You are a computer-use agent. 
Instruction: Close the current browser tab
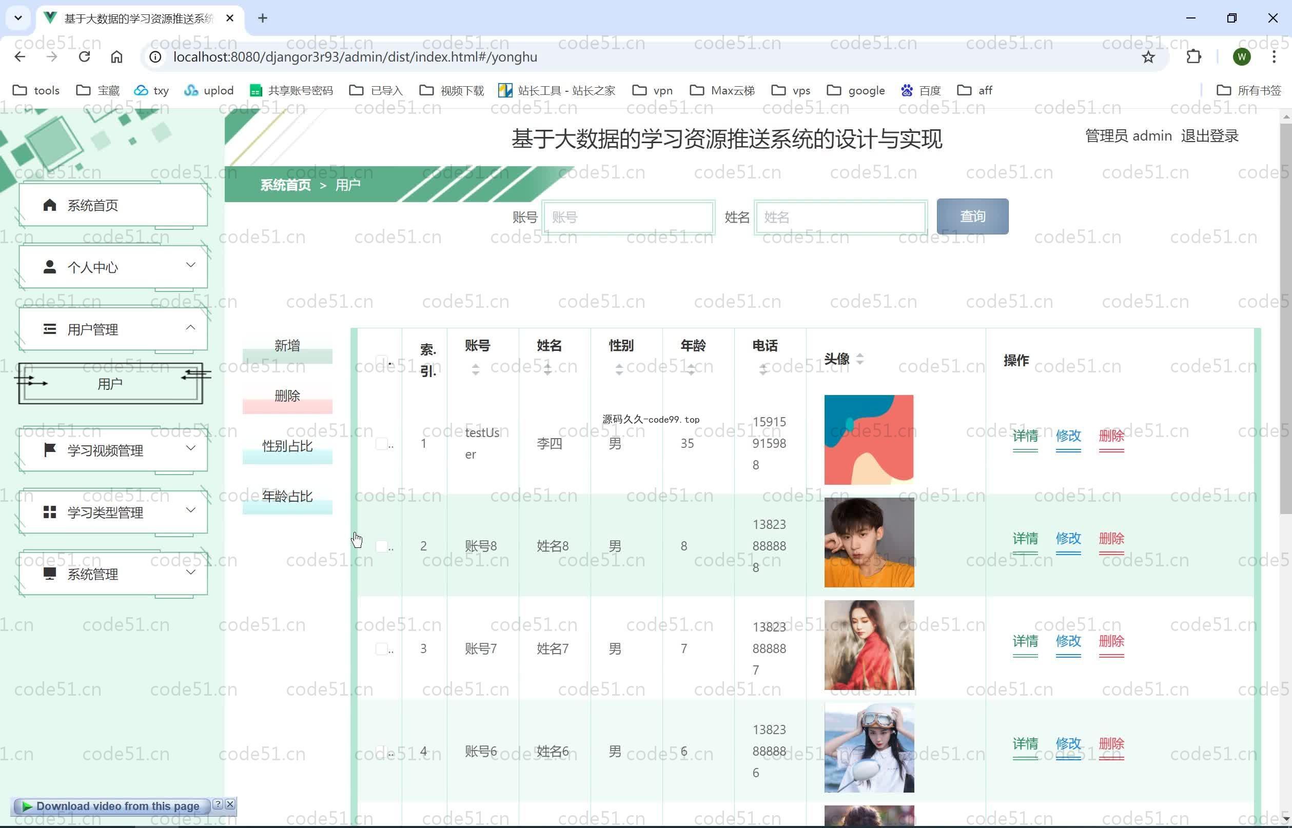(229, 18)
